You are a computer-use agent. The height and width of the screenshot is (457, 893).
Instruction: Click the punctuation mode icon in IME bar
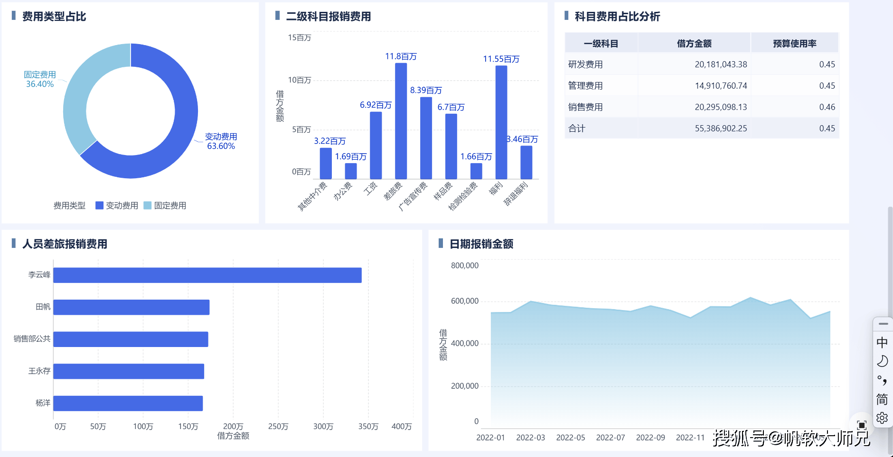[x=882, y=380]
